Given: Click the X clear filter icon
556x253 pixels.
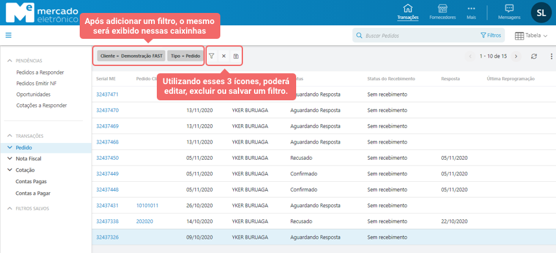Looking at the screenshot, I should (x=224, y=56).
